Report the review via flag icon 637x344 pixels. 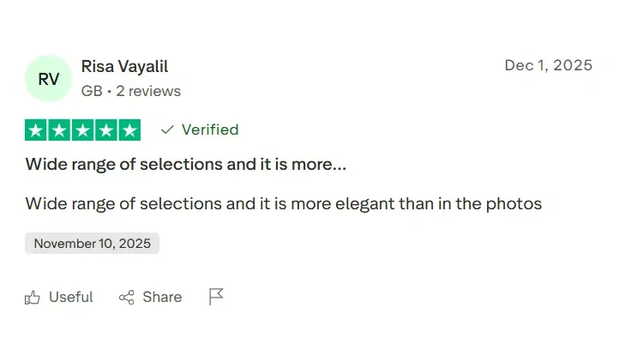coord(216,297)
